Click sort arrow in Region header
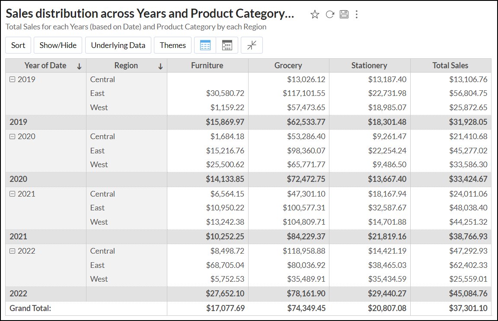The height and width of the screenshot is (321, 498). [x=160, y=66]
